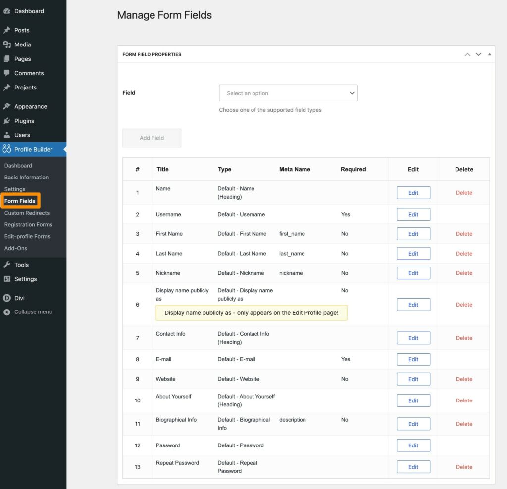Edit the Biographical Info field
The image size is (507, 489).
click(x=413, y=424)
